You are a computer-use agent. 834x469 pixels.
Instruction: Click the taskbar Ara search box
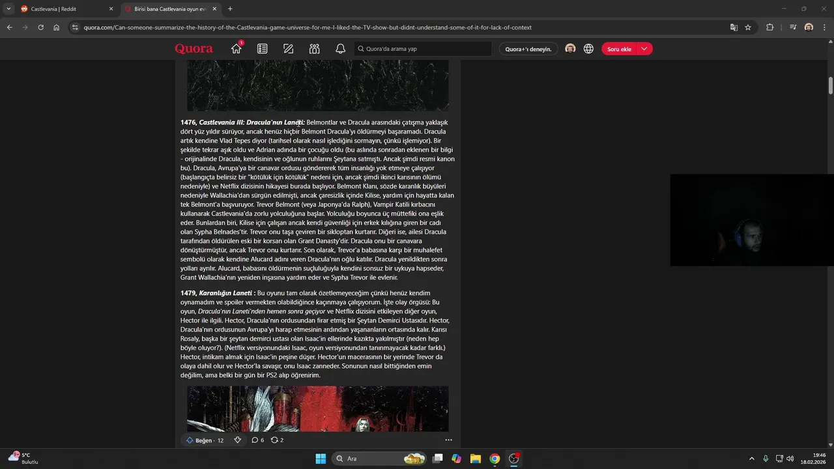point(381,459)
